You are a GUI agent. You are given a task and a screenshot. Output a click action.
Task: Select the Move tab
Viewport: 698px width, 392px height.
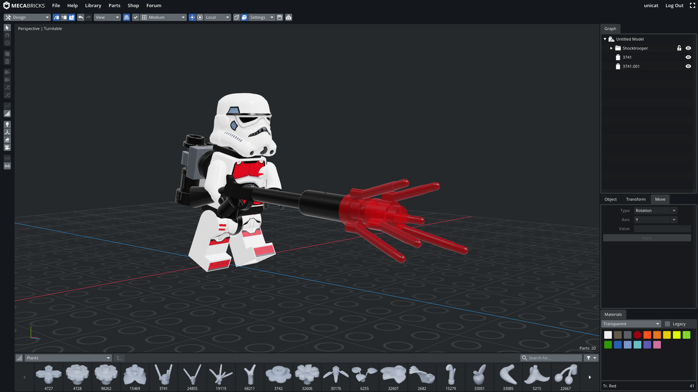pos(660,199)
